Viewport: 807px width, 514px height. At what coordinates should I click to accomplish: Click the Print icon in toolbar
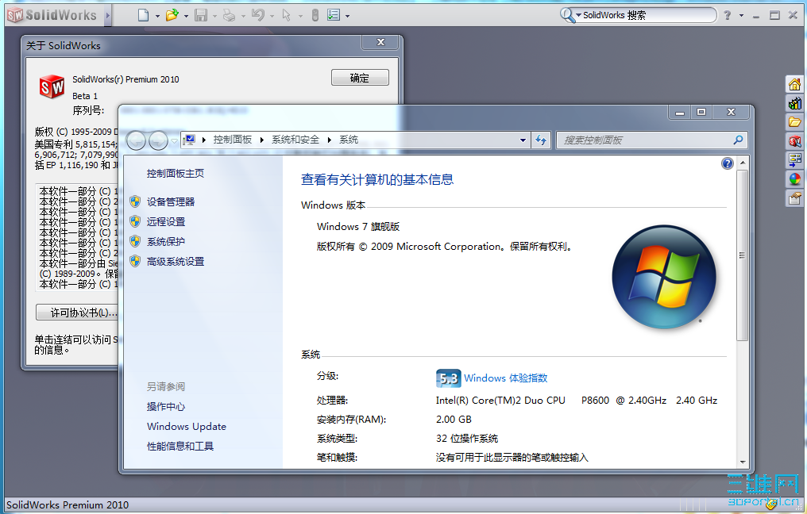(x=229, y=15)
